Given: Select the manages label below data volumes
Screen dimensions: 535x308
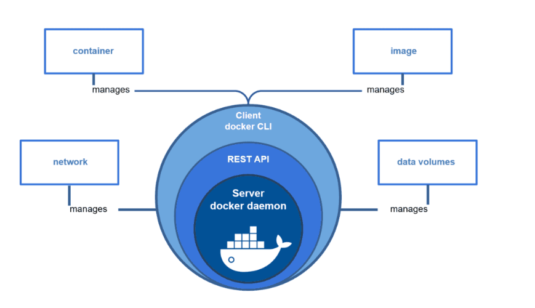Looking at the screenshot, I should tap(409, 209).
